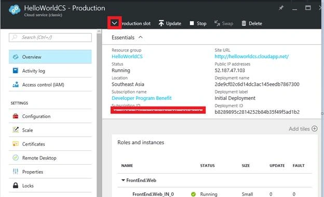Click the search magnifier icon
324x197 pixels.
tap(15, 37)
